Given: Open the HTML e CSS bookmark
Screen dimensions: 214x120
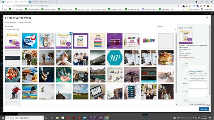Looking at the screenshot, I should coord(99,9).
